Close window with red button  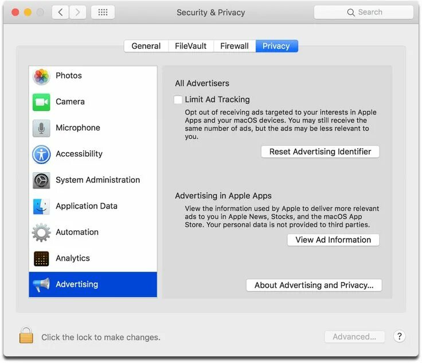pos(15,13)
